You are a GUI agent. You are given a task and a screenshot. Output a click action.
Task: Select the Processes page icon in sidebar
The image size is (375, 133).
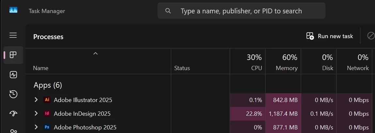point(13,55)
